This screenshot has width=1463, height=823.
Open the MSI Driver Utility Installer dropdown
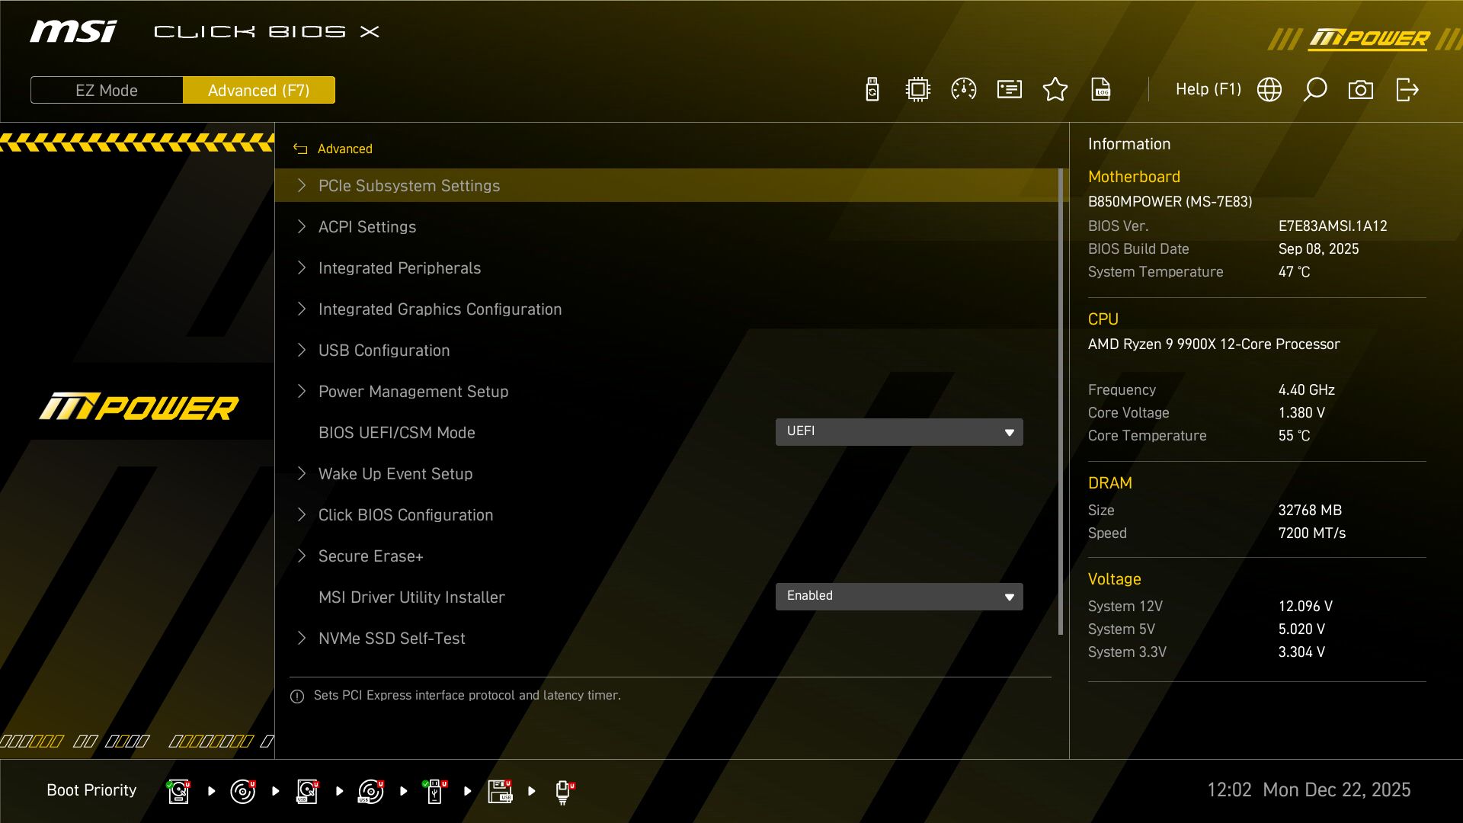point(899,596)
